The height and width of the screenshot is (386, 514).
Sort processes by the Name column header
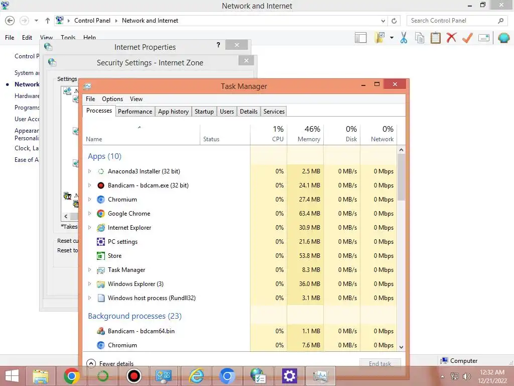[141, 135]
